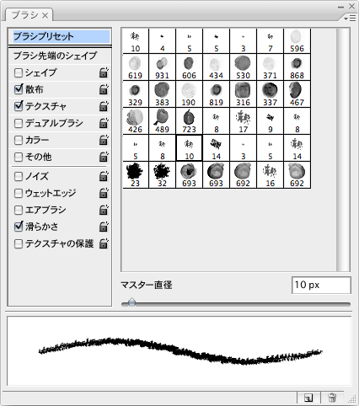
Task: Uncheck the テクスチャ checkbox
Action: pos(19,106)
